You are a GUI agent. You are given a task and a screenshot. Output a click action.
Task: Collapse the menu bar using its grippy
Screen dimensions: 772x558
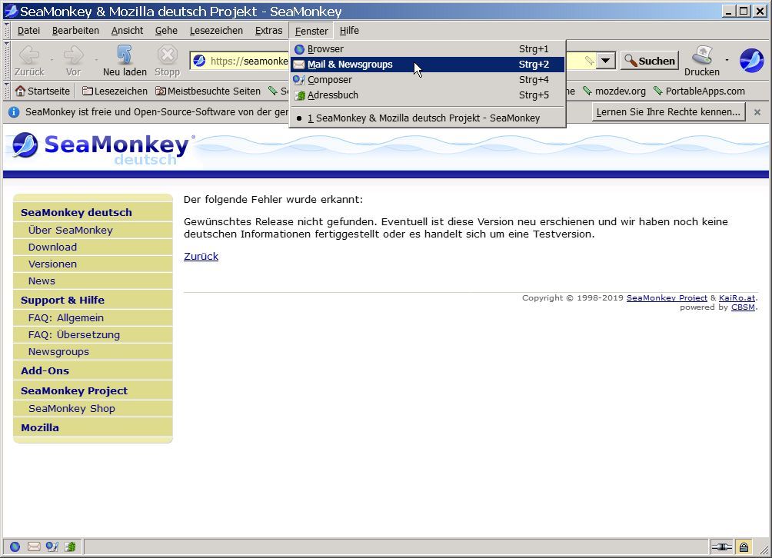tap(6, 31)
